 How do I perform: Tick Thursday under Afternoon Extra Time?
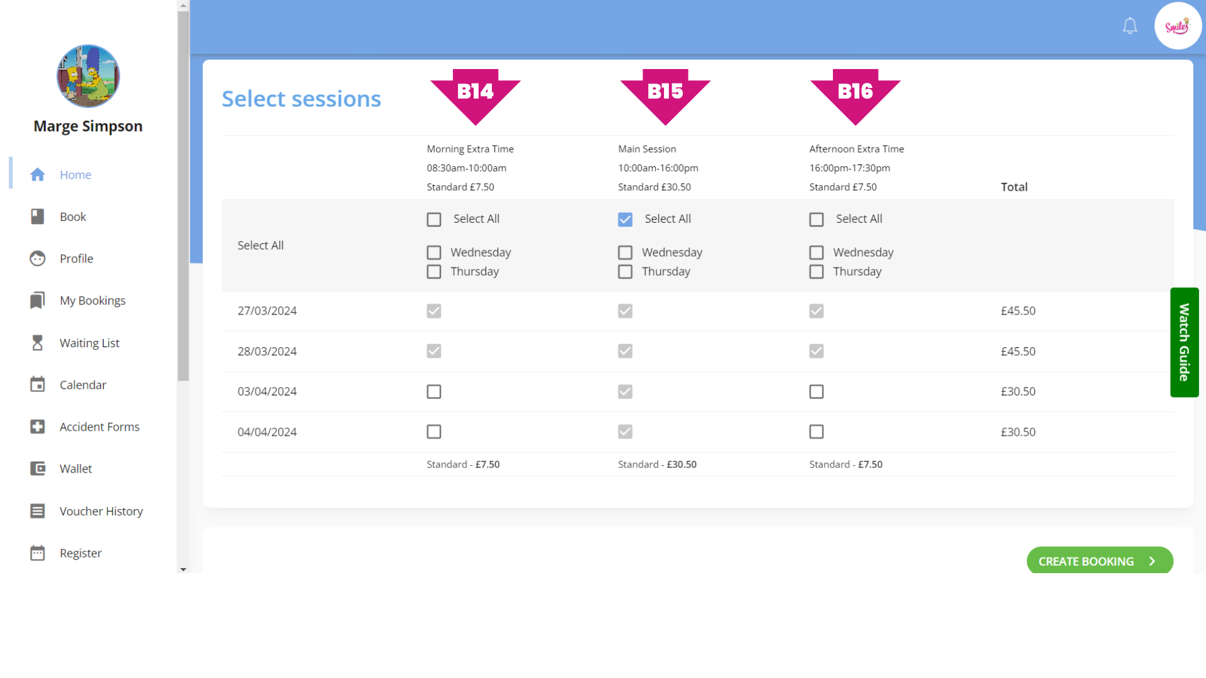(817, 272)
